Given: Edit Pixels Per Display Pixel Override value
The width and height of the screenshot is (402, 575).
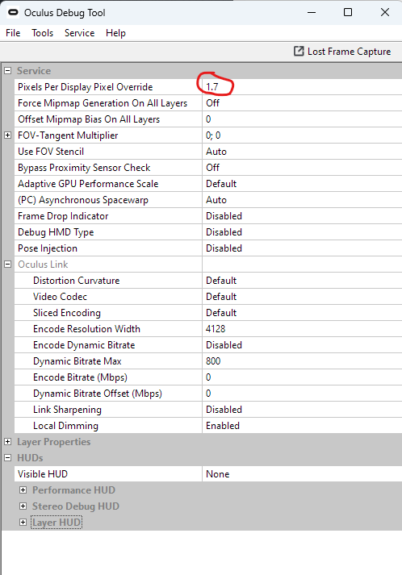Looking at the screenshot, I should pos(302,87).
